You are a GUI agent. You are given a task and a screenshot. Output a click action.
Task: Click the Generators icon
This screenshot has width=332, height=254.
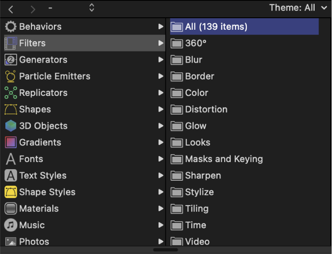coord(11,60)
